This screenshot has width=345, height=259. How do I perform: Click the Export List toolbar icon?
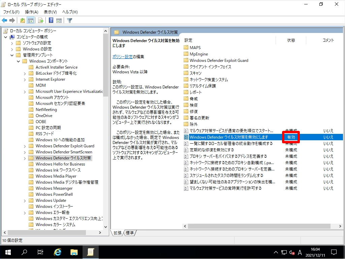pos(41,21)
